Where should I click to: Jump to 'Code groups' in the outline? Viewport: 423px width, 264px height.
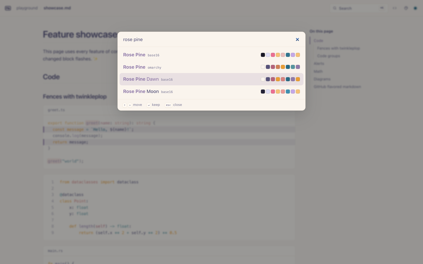(x=329, y=56)
